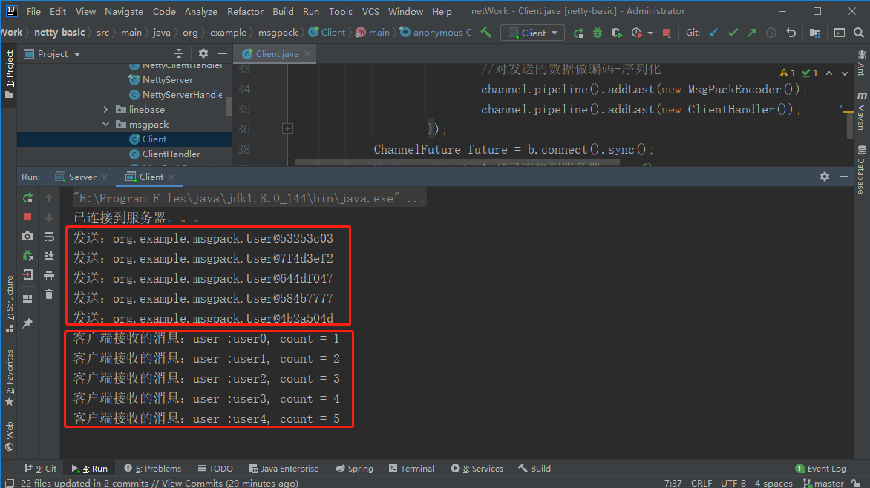The image size is (870, 488).
Task: Open the profiler options dropdown arrow
Action: click(x=650, y=33)
